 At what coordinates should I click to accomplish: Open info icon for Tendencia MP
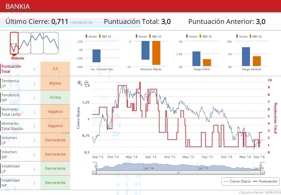(x=34, y=98)
